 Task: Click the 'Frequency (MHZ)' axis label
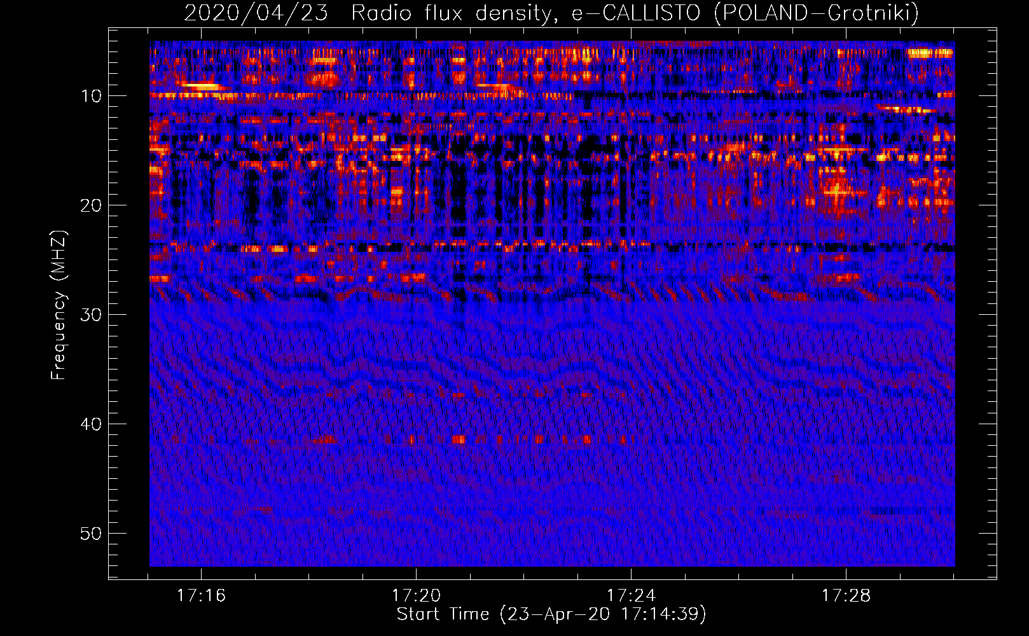tap(58, 305)
